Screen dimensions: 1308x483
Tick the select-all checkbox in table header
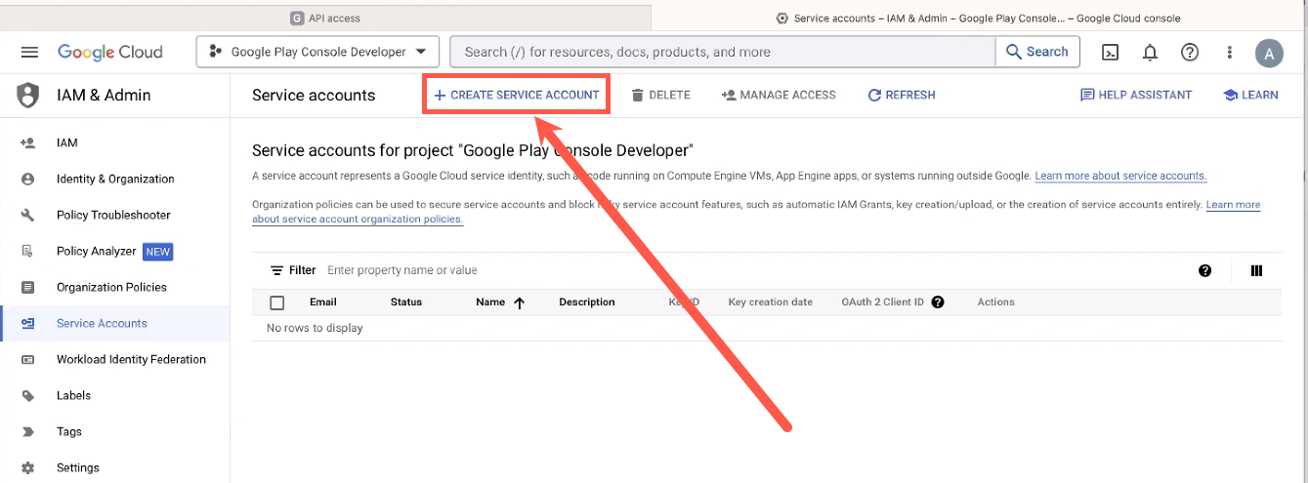tap(277, 302)
